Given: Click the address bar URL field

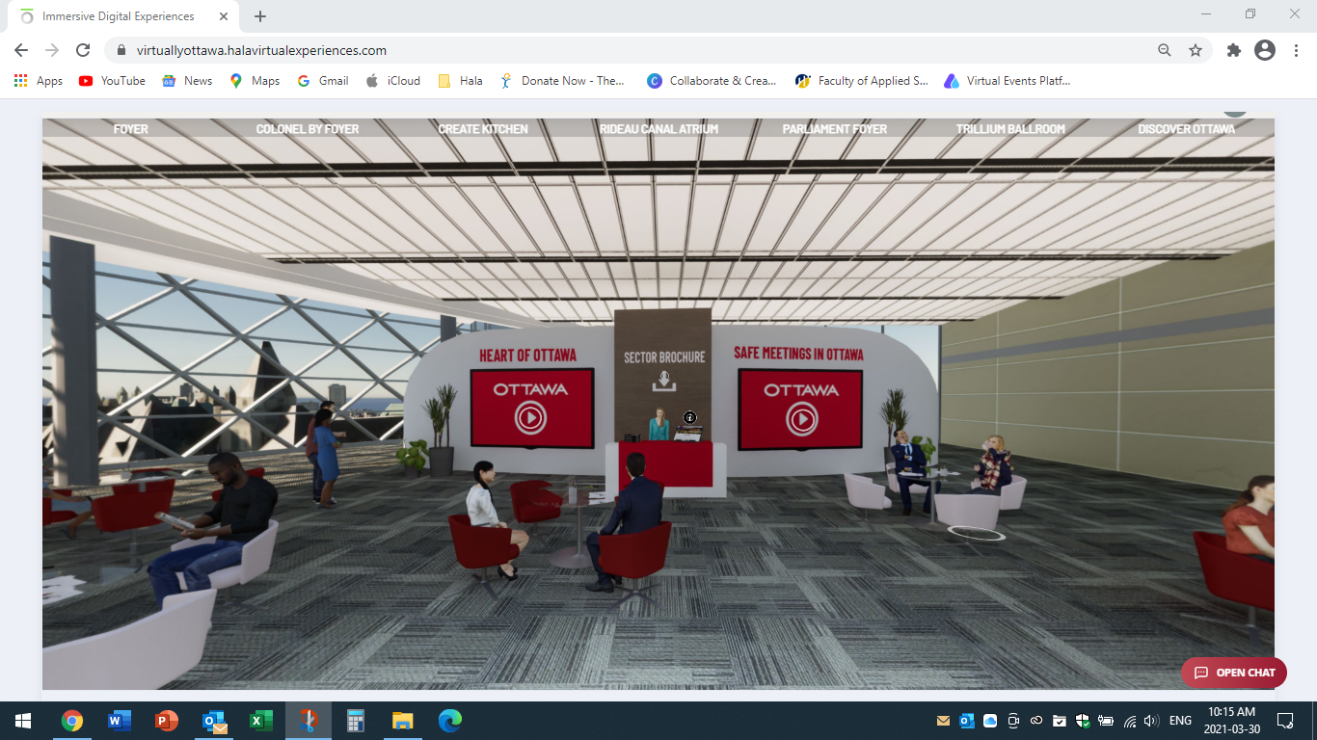Looking at the screenshot, I should (x=578, y=50).
